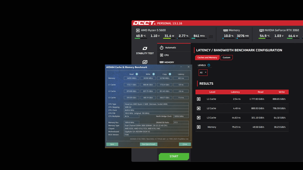Click the DRAM:FSB Ratio 57:3 field
The image size is (303, 170).
181,122
